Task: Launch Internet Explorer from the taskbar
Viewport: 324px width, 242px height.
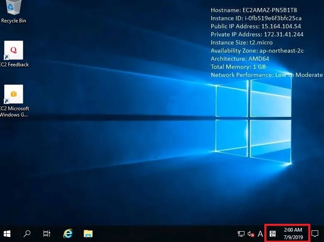Action: [x=68, y=234]
